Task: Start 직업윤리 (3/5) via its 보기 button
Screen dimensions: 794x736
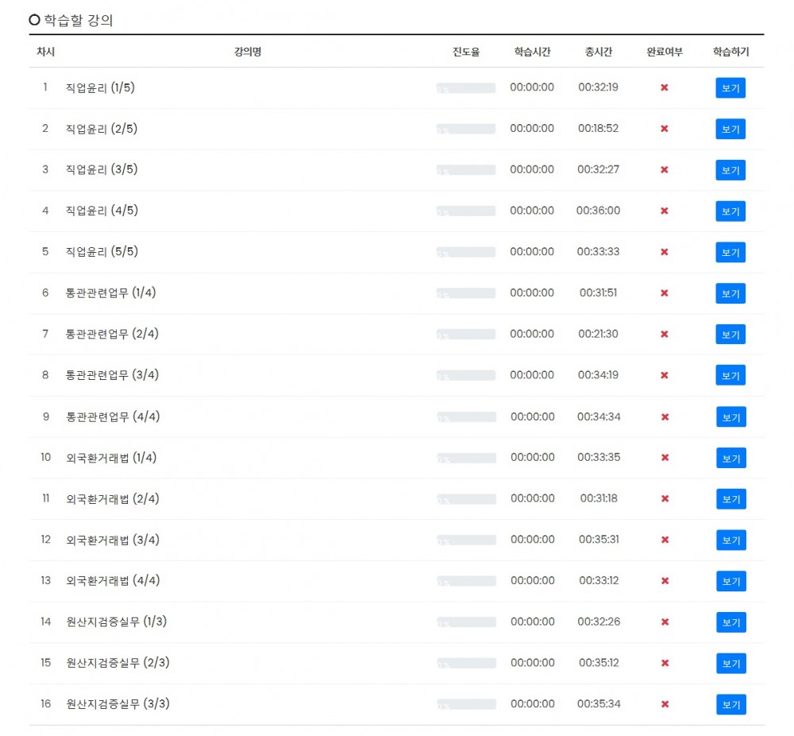Action: point(730,170)
